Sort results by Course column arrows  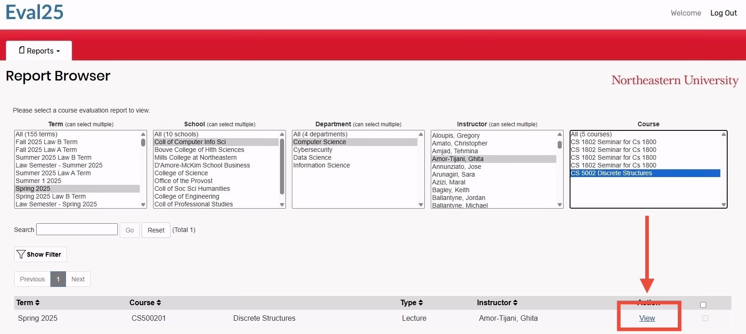[x=159, y=302]
